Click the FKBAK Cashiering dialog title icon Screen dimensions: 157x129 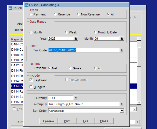click(26, 5)
